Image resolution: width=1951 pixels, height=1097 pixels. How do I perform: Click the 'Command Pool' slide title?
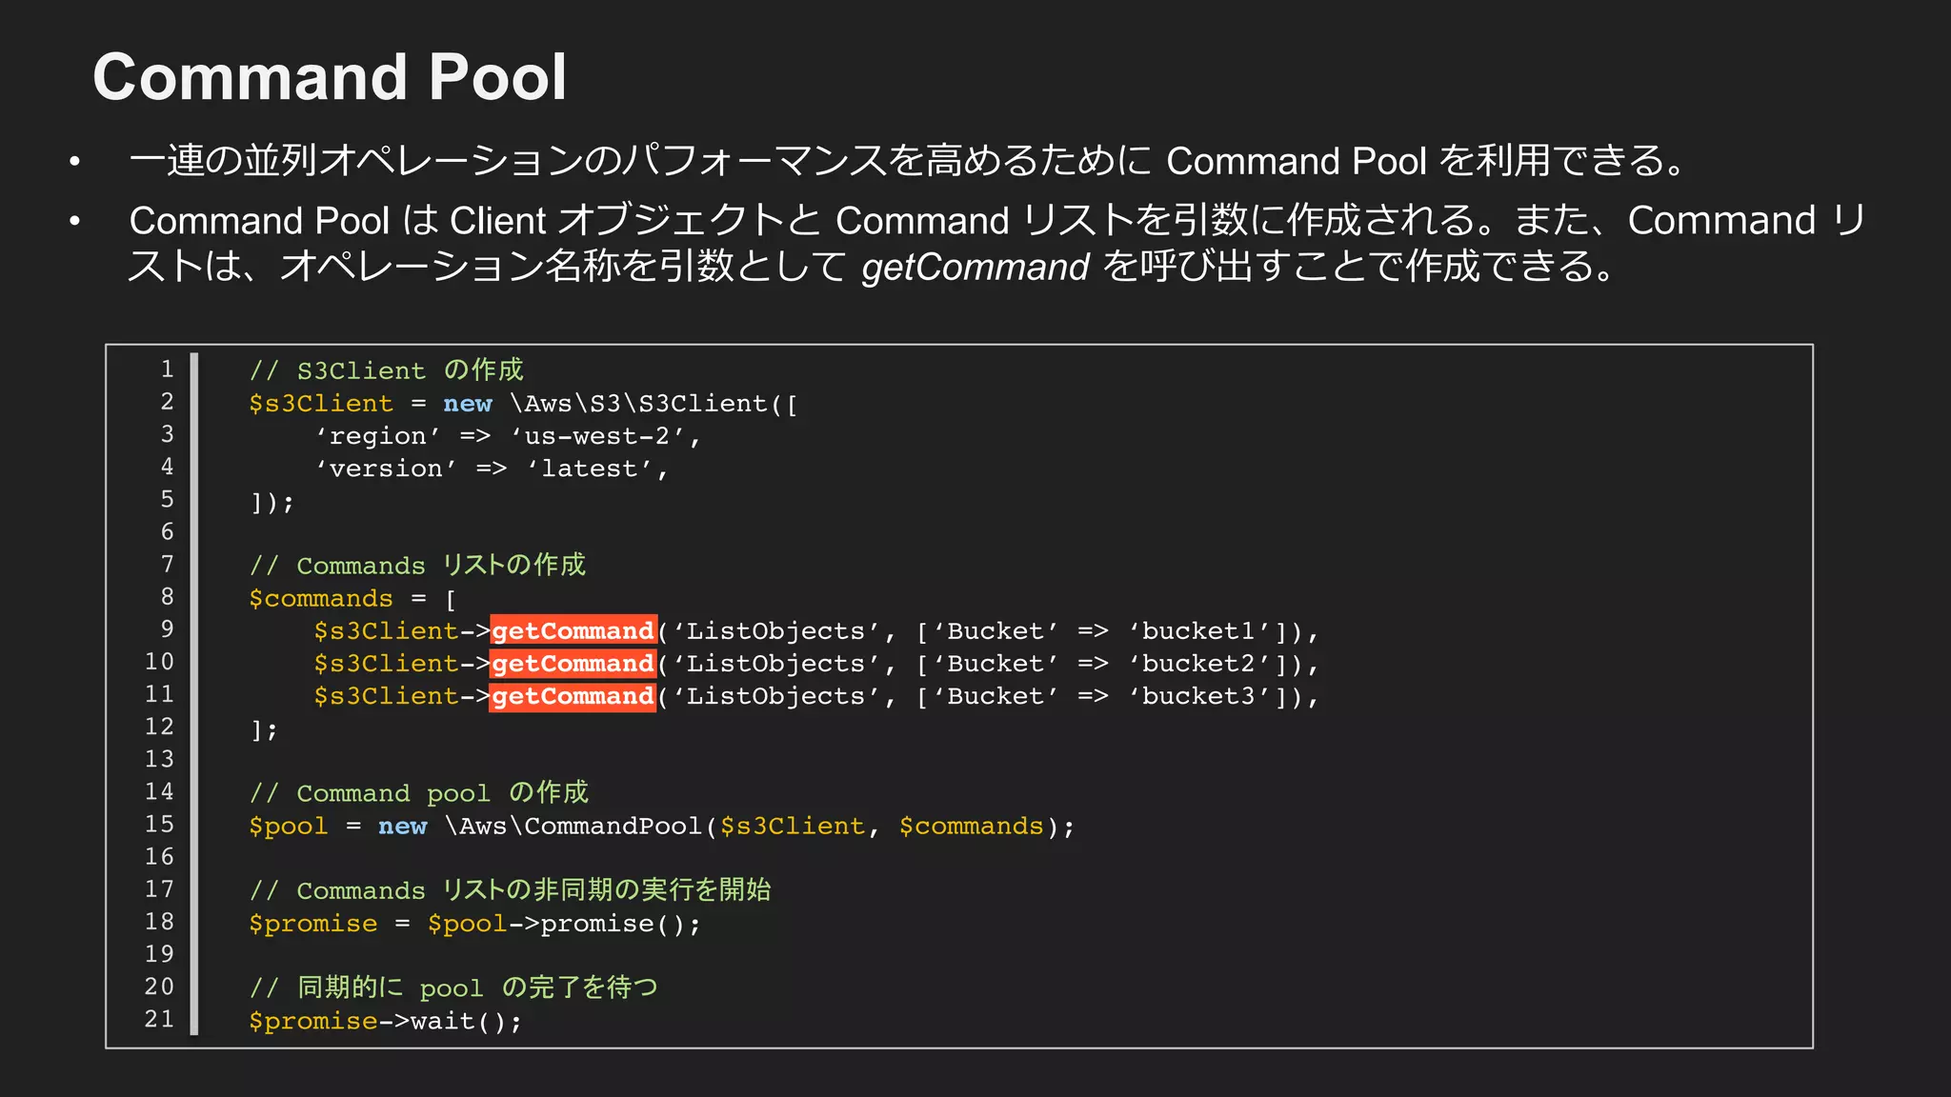pos(330,77)
